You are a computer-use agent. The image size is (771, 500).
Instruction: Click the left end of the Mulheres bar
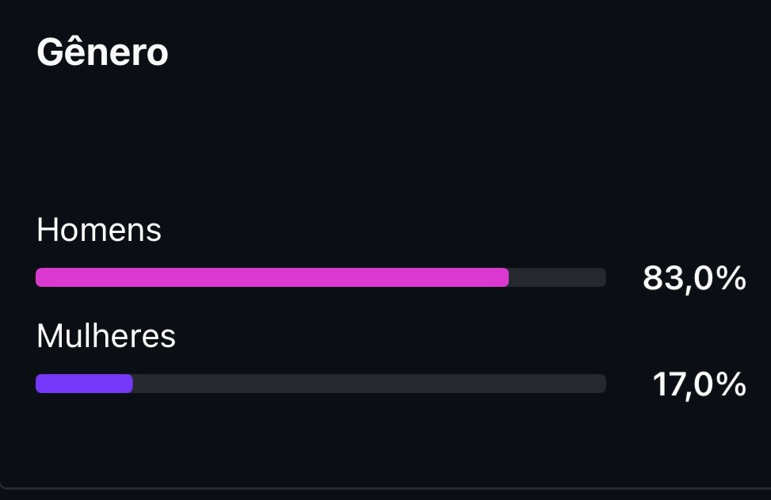(x=40, y=384)
